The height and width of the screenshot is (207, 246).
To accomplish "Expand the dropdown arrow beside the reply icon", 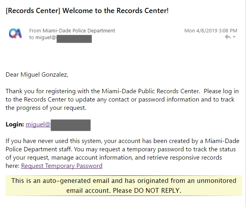I will click(x=234, y=37).
